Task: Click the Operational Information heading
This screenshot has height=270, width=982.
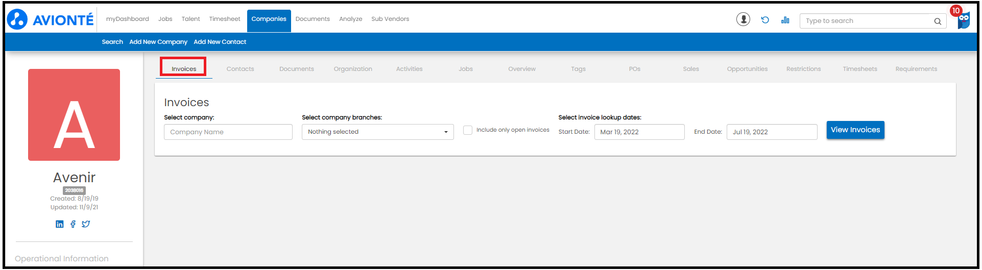Action: 62,259
